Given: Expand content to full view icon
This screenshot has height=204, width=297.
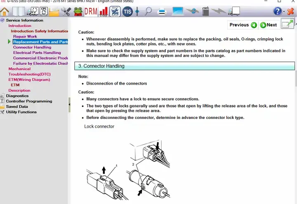Looking at the screenshot, I should (287, 24).
